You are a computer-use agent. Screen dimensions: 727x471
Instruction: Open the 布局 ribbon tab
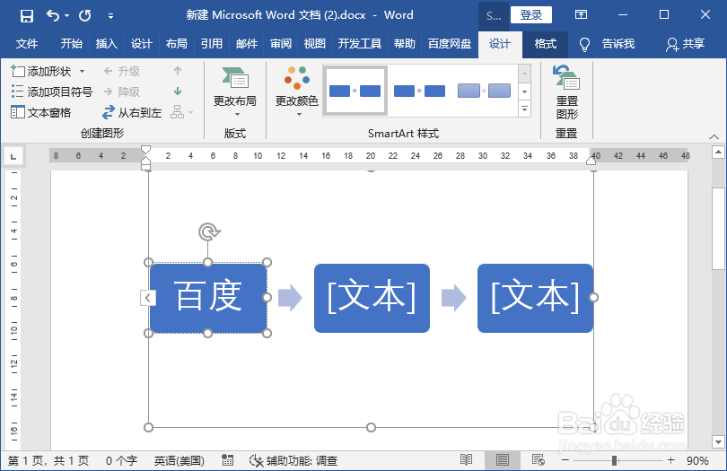176,44
